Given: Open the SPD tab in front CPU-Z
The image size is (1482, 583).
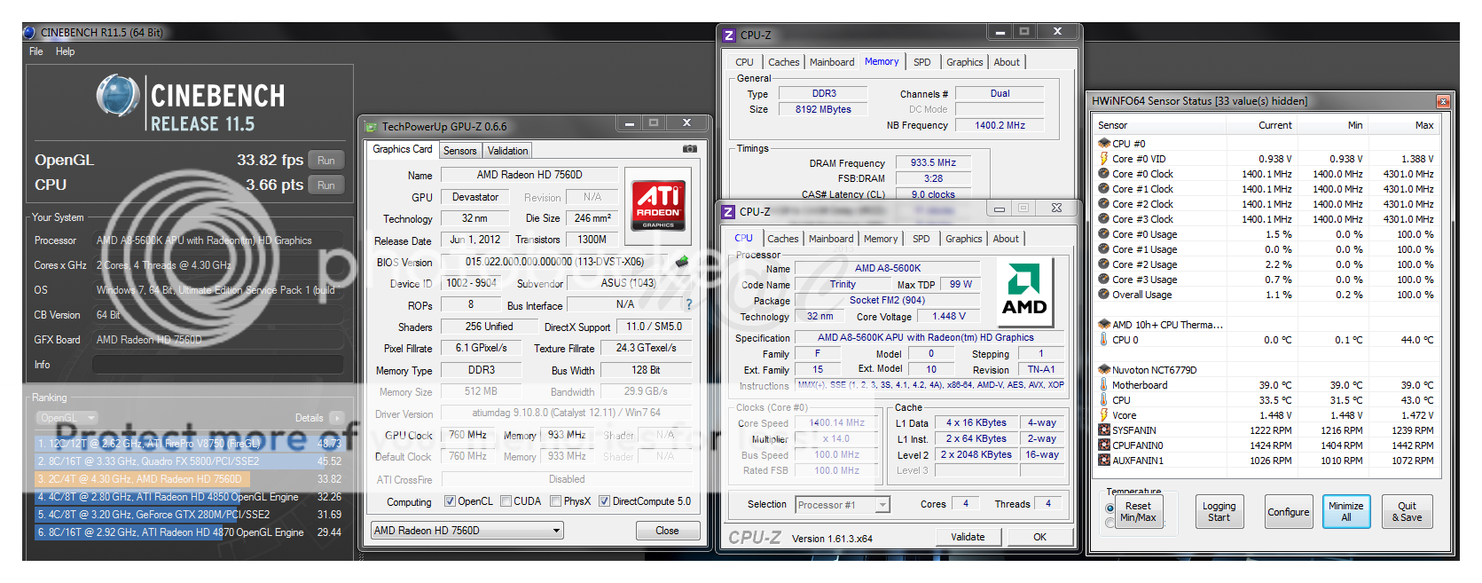Looking at the screenshot, I should tap(921, 239).
